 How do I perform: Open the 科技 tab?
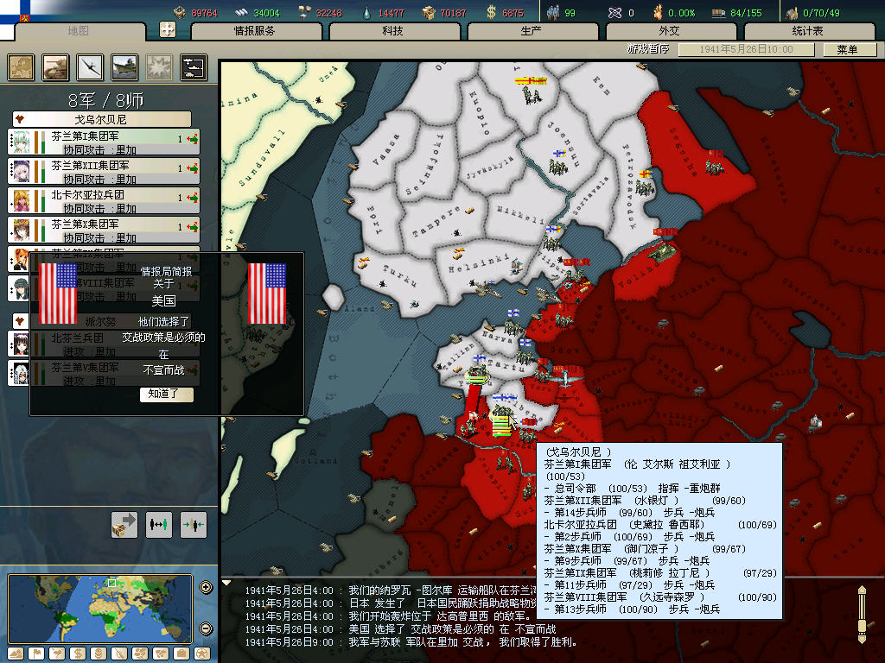pyautogui.click(x=393, y=31)
